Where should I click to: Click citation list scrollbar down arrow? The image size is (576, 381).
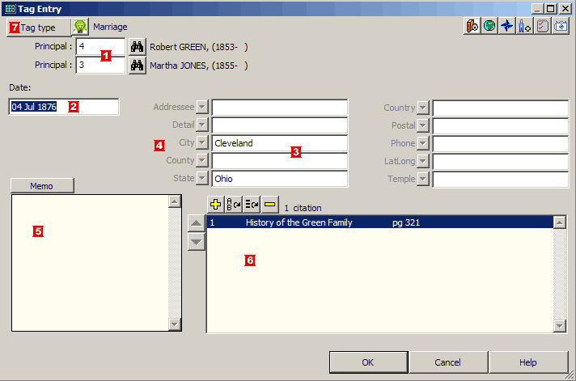(x=560, y=325)
